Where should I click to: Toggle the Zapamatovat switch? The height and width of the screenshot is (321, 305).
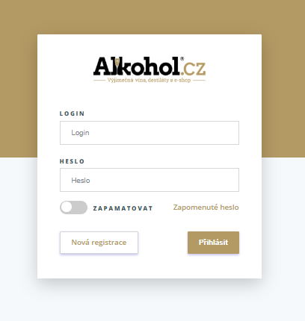[73, 208]
